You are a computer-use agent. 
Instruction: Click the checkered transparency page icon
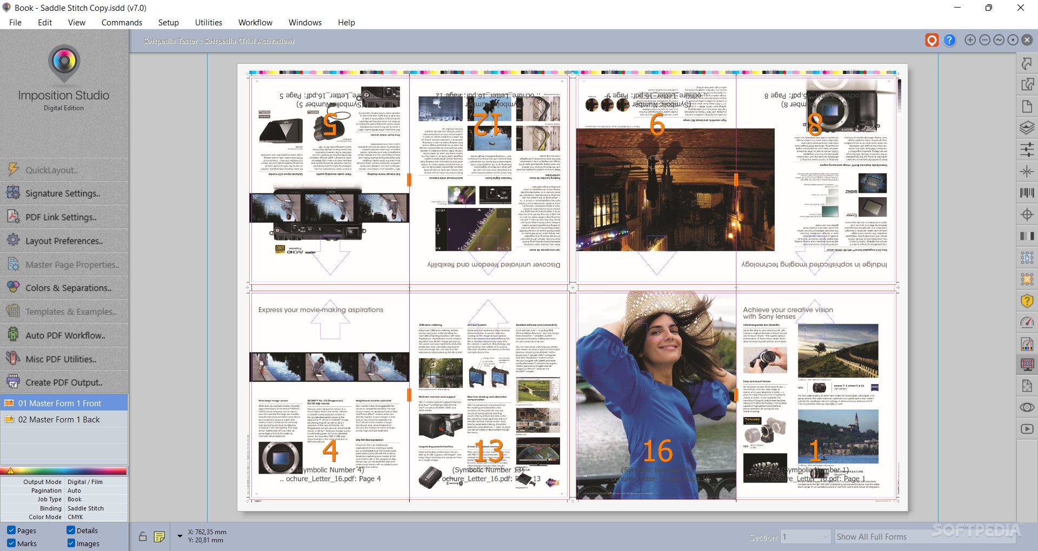click(x=1027, y=386)
